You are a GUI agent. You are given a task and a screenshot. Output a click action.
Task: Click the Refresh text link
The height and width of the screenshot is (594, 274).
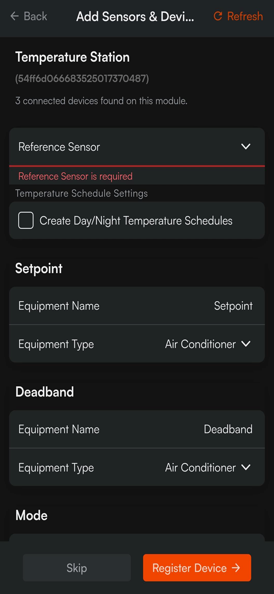click(x=245, y=16)
